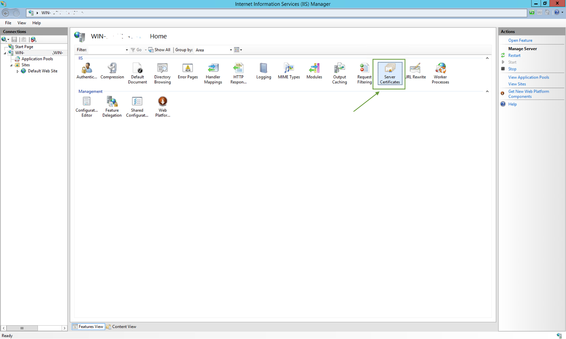
Task: Open the View menu
Action: 22,23
